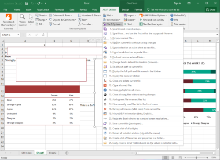Switch to Page Layout view in status bar
The width and height of the screenshot is (220, 160).
pyautogui.click(x=173, y=158)
